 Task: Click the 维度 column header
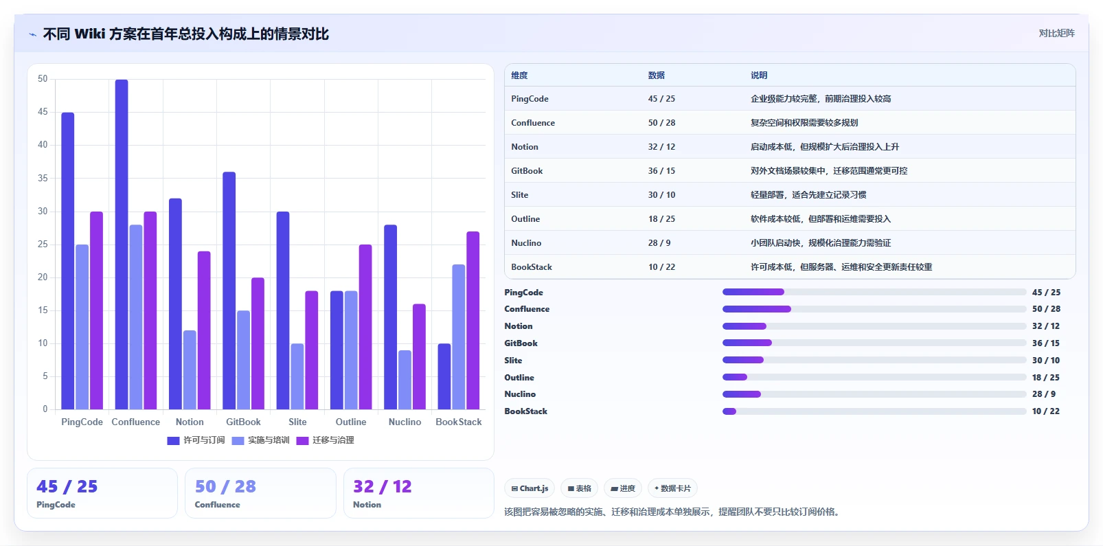coord(519,76)
